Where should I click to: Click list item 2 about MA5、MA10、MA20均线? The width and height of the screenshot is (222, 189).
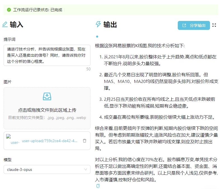[159, 82]
